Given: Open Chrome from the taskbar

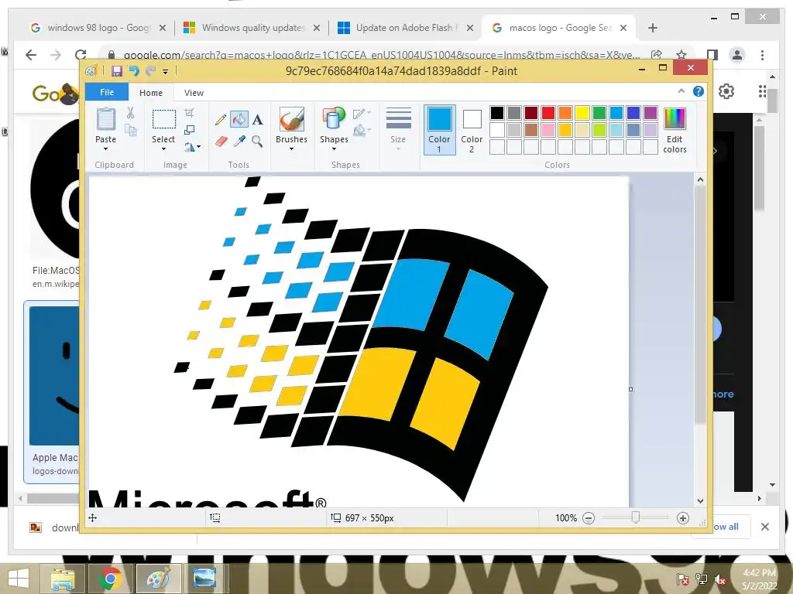Looking at the screenshot, I should (x=110, y=579).
